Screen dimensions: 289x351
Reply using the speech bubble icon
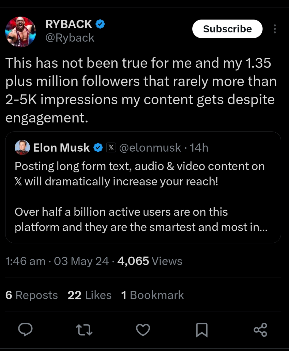(25, 330)
